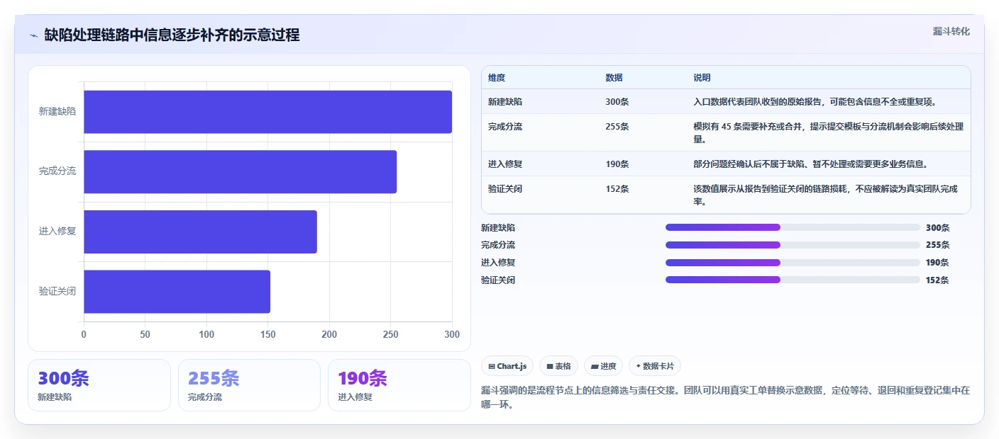Click the description starting with 模拟有 45 条
Viewport: 999px width, 439px height.
828,133
